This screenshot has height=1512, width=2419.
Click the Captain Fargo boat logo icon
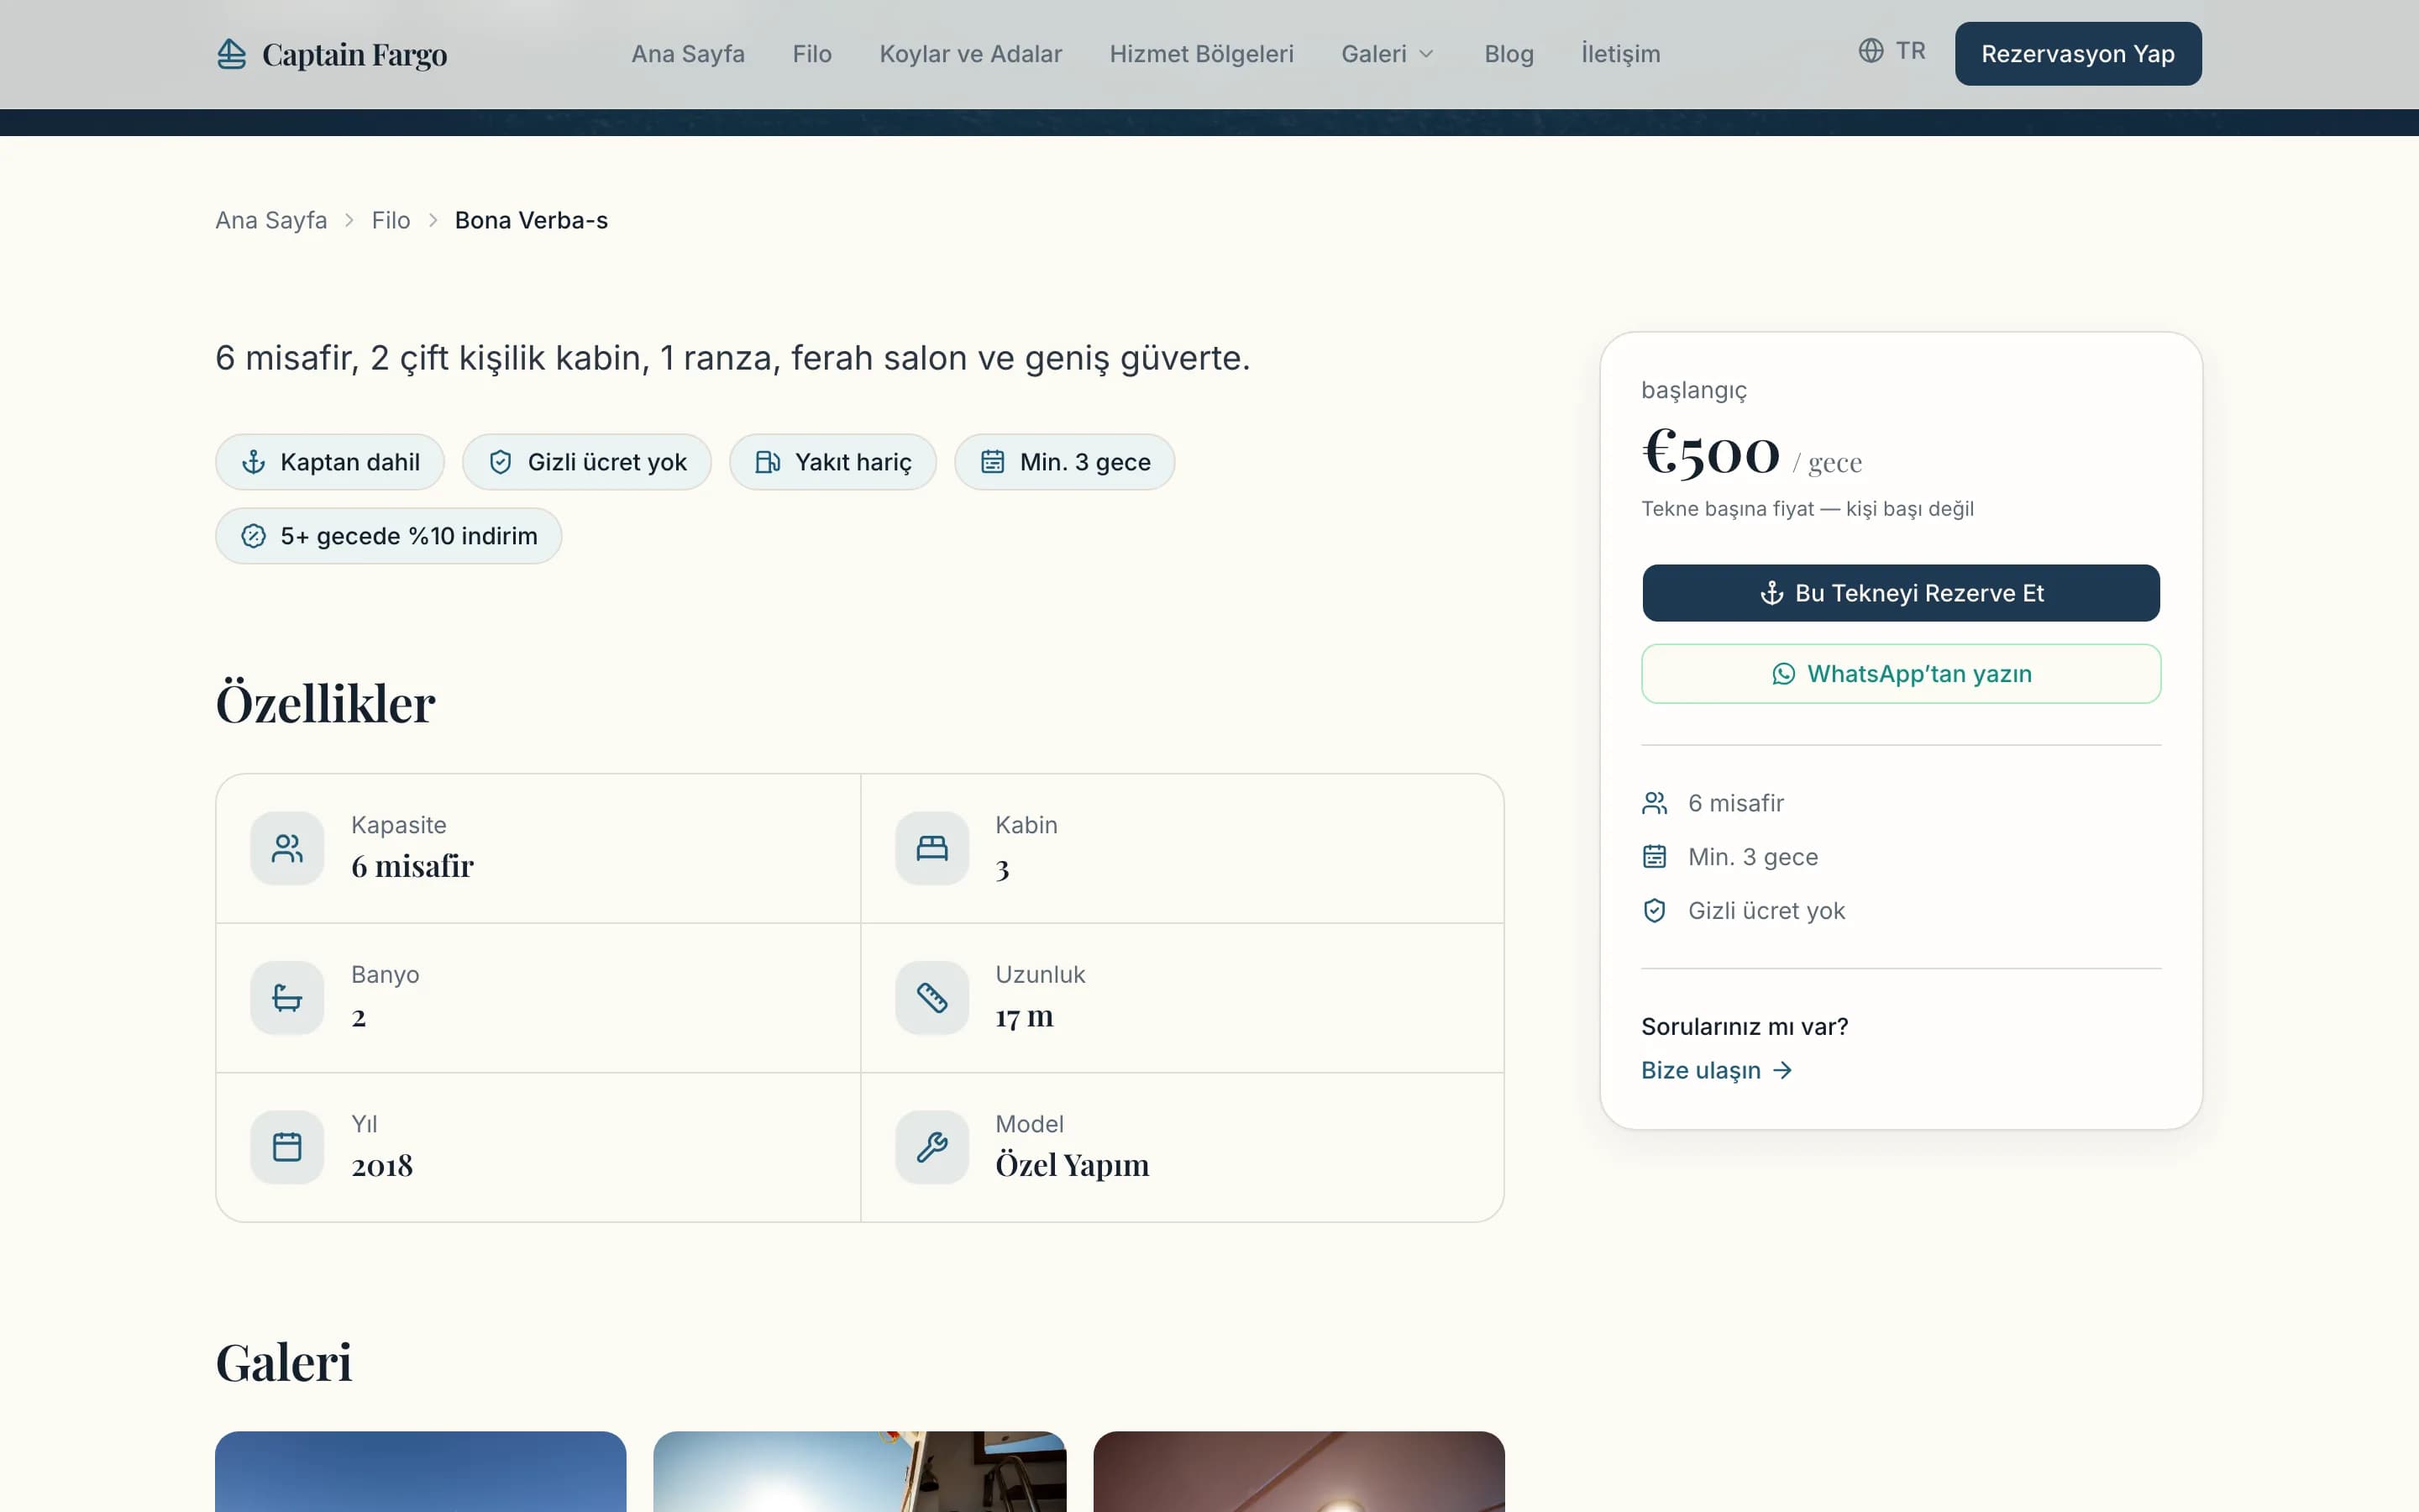[x=231, y=54]
